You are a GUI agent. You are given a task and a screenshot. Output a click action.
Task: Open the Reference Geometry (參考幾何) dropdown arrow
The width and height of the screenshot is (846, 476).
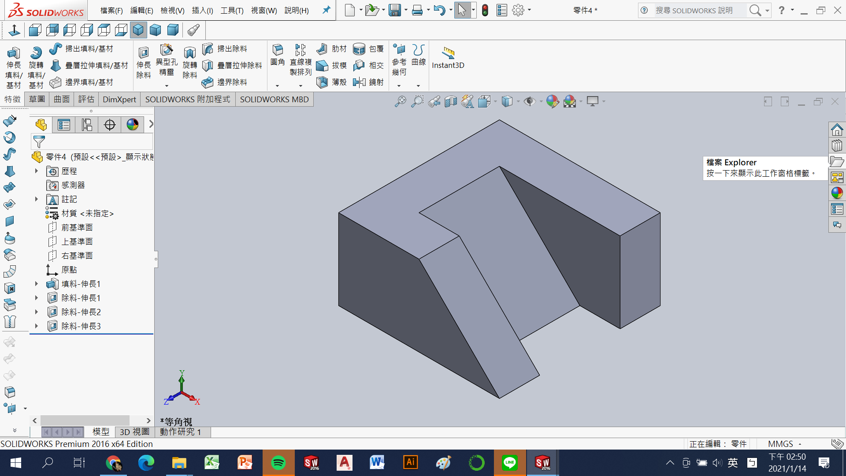point(399,86)
